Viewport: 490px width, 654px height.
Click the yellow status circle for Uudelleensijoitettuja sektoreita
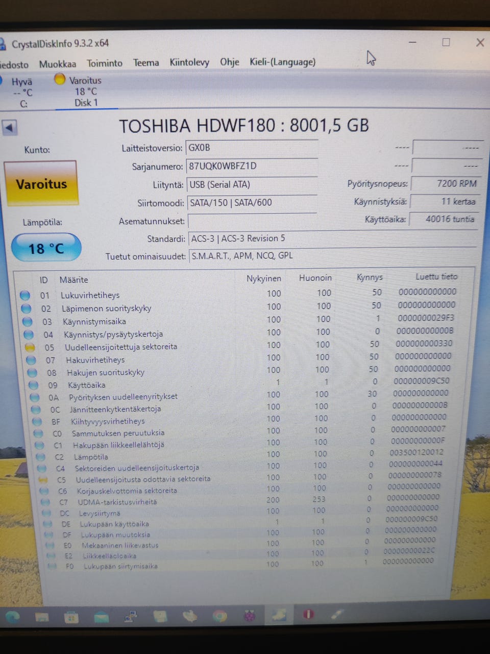click(x=30, y=347)
